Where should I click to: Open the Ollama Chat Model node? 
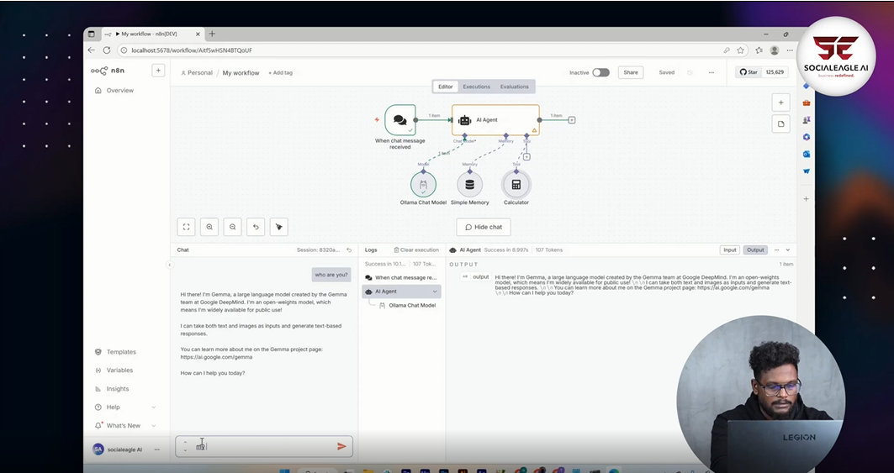[423, 185]
